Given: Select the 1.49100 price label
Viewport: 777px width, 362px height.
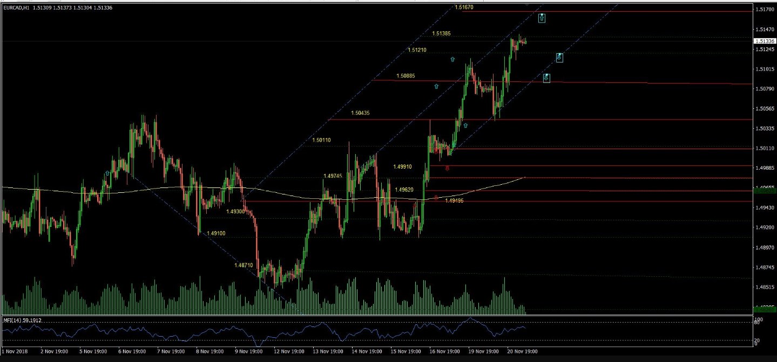Looking at the screenshot, I should point(216,233).
